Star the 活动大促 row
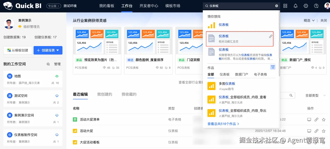This screenshot has height=149, width=330. (x=324, y=131)
